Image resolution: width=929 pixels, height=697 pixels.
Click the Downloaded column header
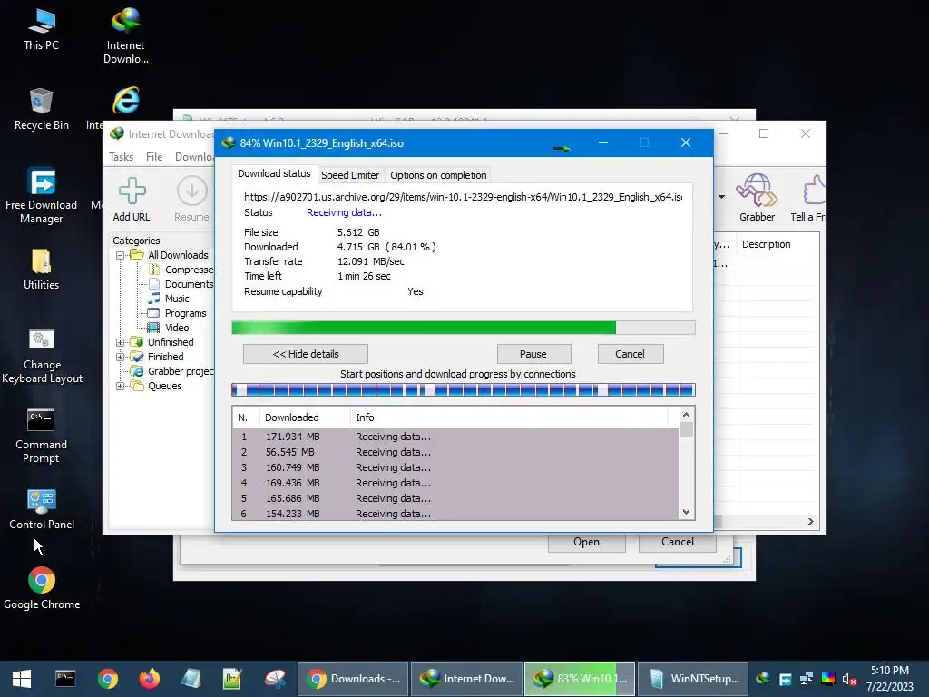click(305, 417)
